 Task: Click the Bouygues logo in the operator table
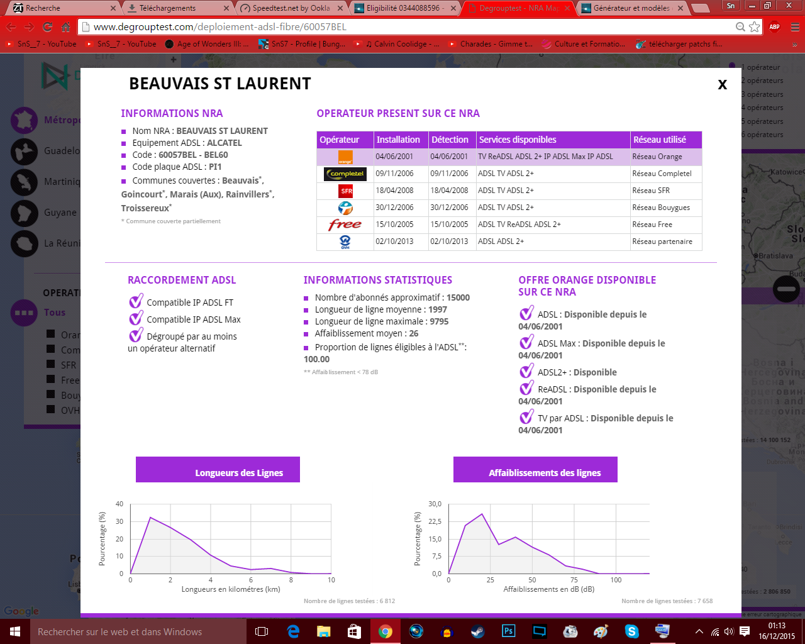click(345, 208)
